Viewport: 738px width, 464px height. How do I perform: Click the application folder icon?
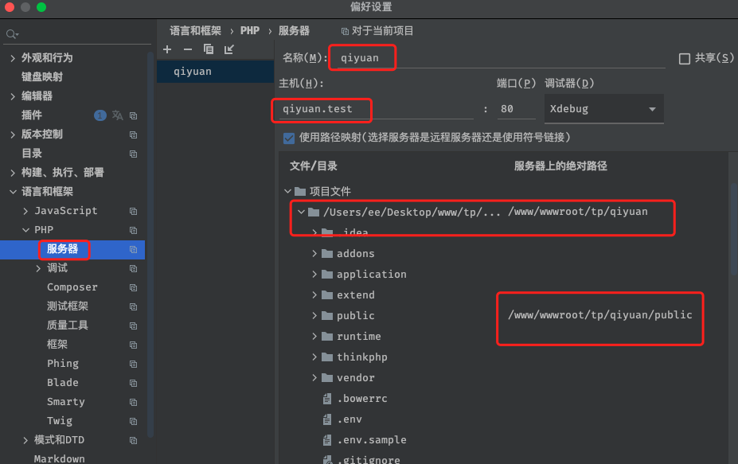pos(327,275)
